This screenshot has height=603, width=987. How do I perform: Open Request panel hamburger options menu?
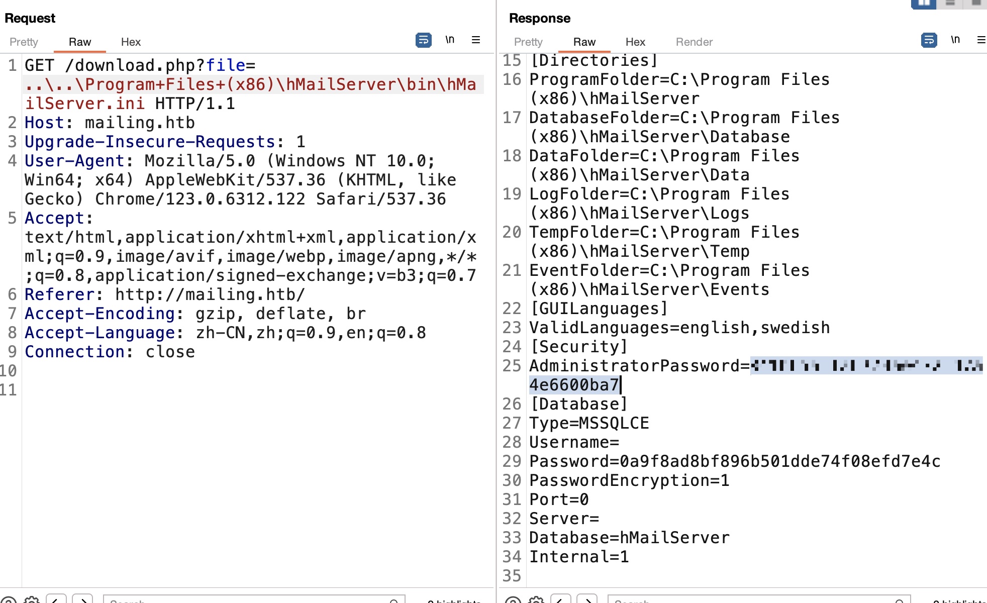click(x=476, y=40)
